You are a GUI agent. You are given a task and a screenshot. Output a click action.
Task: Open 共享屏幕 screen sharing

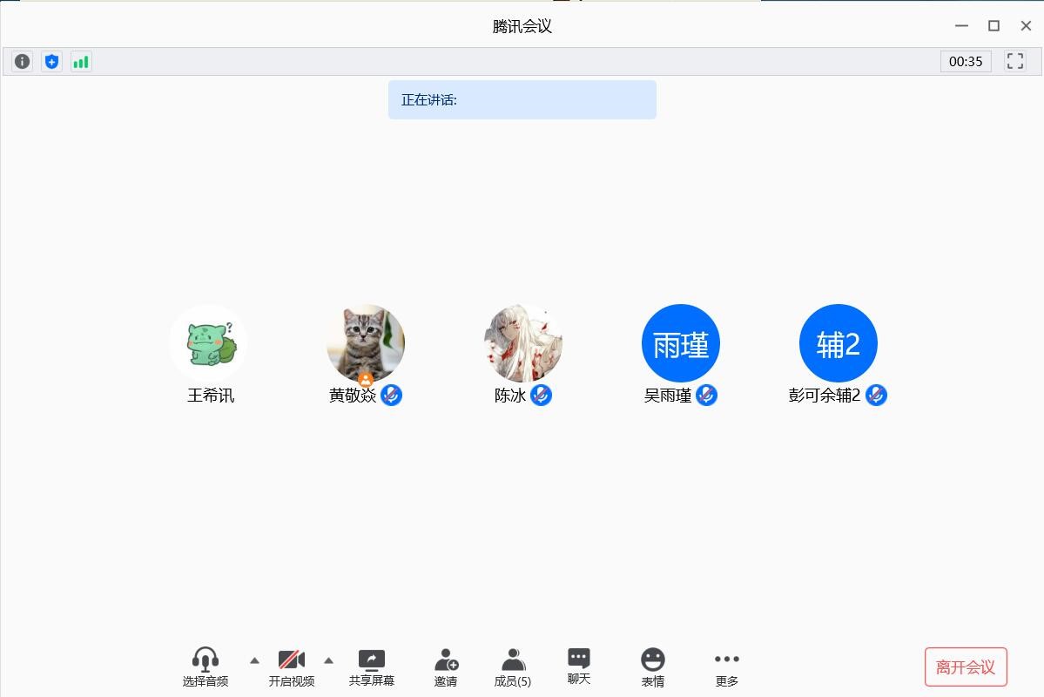(372, 660)
